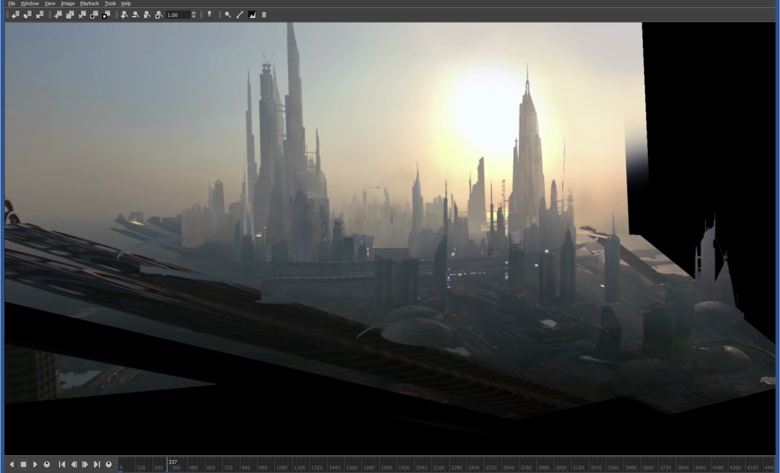Open the Window menu
The width and height of the screenshot is (780, 473).
[30, 4]
